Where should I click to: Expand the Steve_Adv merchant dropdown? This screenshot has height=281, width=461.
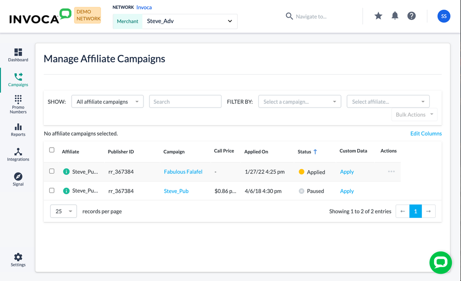tap(190, 21)
